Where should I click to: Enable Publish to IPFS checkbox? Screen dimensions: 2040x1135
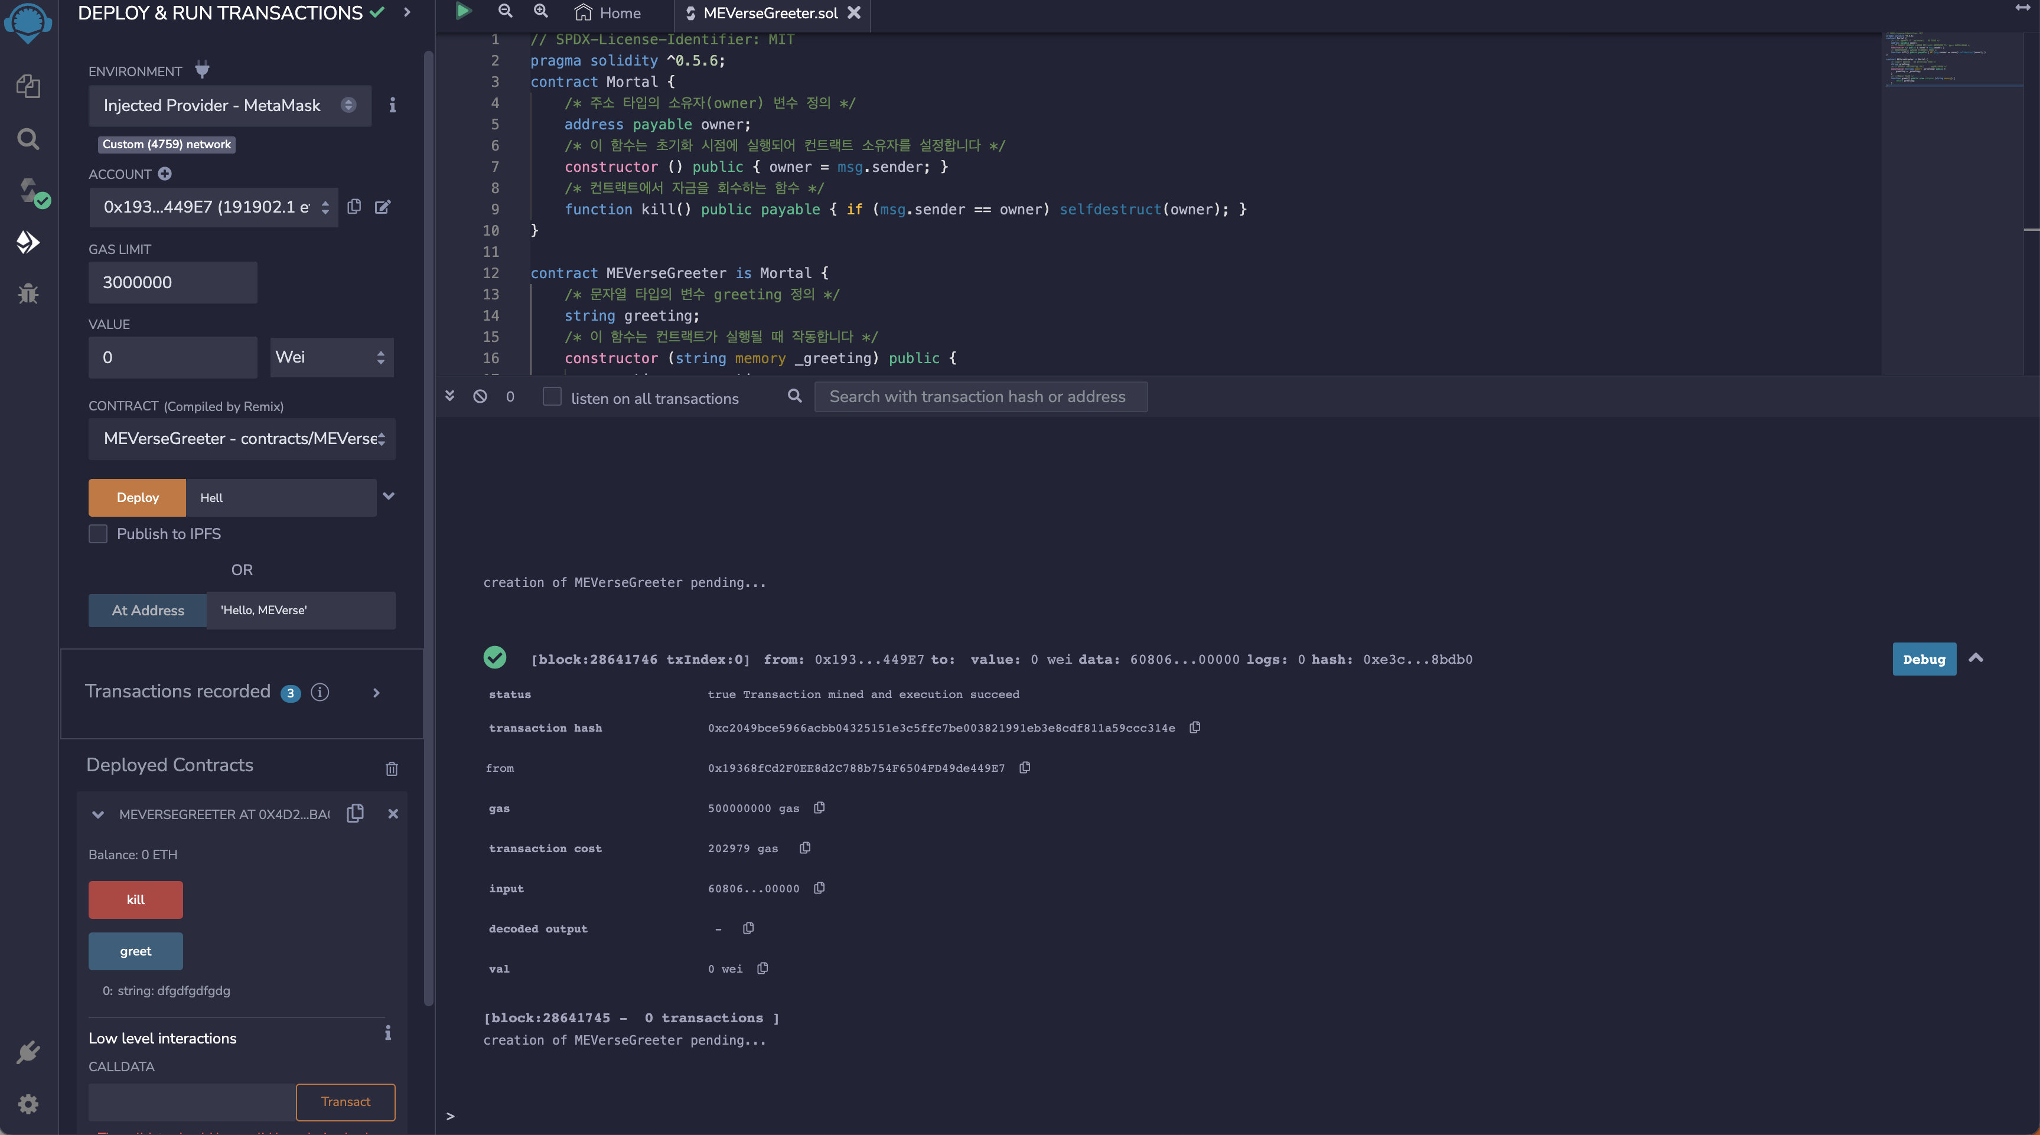pyautogui.click(x=98, y=534)
